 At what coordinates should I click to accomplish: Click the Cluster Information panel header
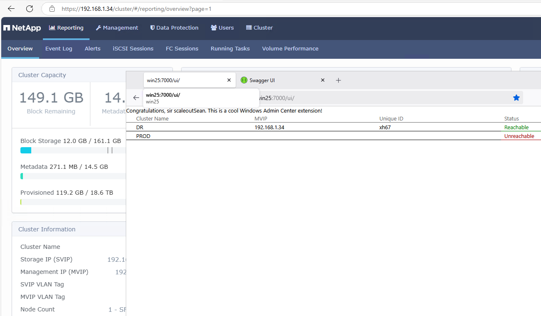click(x=69, y=229)
